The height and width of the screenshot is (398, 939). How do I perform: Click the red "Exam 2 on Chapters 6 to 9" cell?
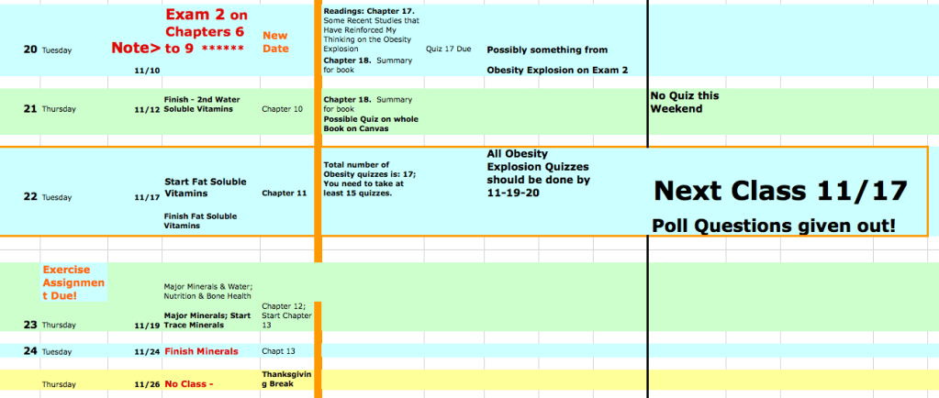point(207,28)
